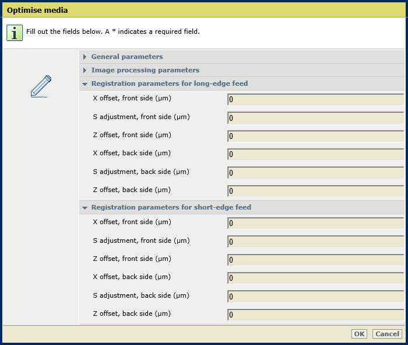Expand Image processing parameters section
Viewport: 408px width, 345px height.
(145, 70)
